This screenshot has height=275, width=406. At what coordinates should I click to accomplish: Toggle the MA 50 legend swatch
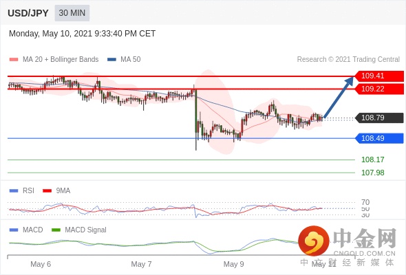pyautogui.click(x=111, y=60)
